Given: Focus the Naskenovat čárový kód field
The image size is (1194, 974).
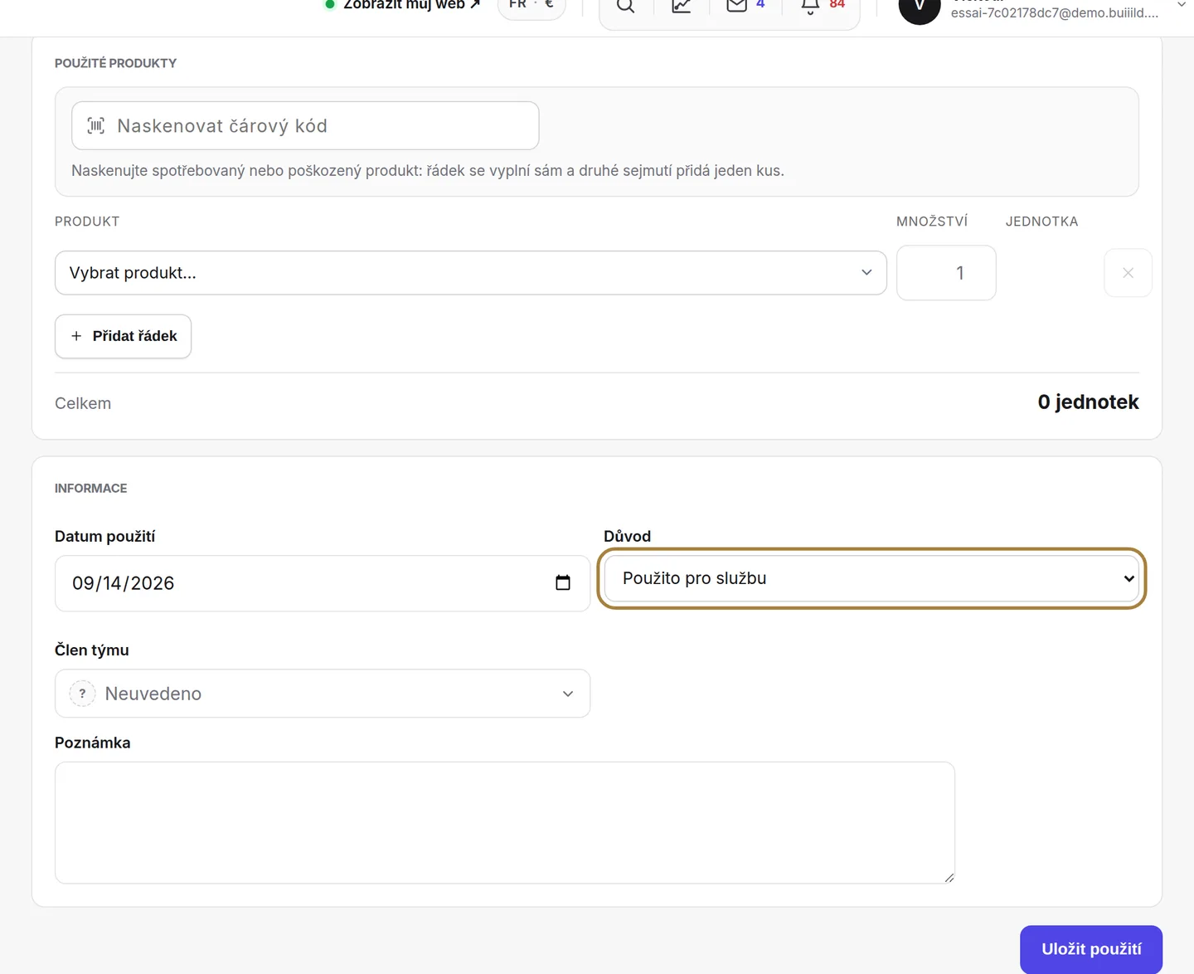Looking at the screenshot, I should point(305,125).
